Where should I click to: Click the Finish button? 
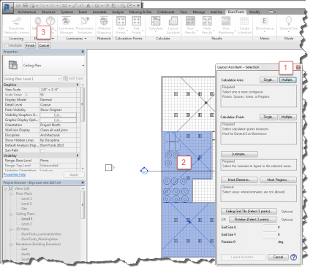coord(31,45)
